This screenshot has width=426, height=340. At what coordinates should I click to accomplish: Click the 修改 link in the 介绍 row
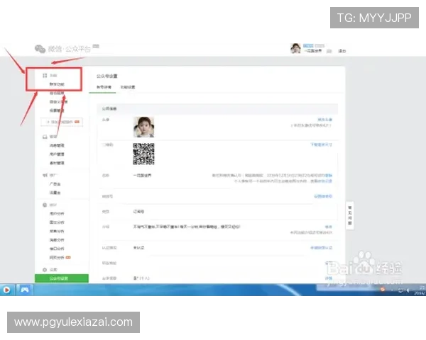(x=329, y=227)
